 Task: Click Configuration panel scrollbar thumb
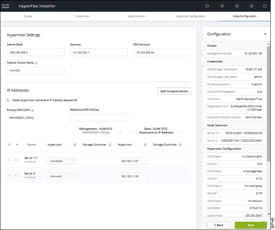(269, 104)
